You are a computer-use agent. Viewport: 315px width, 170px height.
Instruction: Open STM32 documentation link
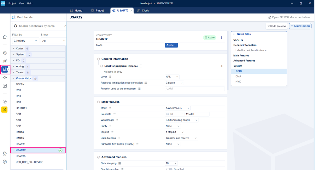289,17
